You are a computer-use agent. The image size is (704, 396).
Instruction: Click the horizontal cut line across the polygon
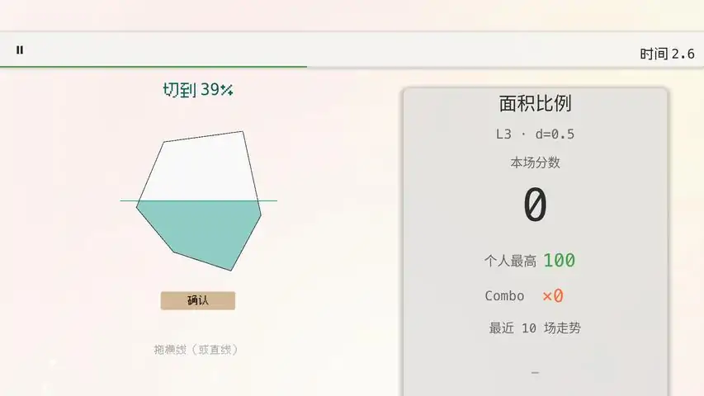pos(198,200)
